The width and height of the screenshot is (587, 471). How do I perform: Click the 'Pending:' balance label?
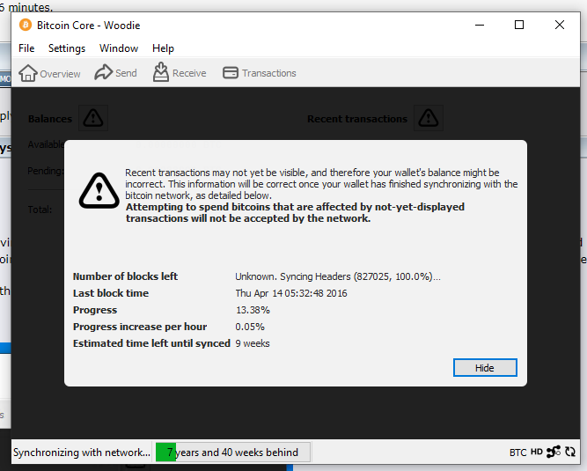(x=45, y=171)
